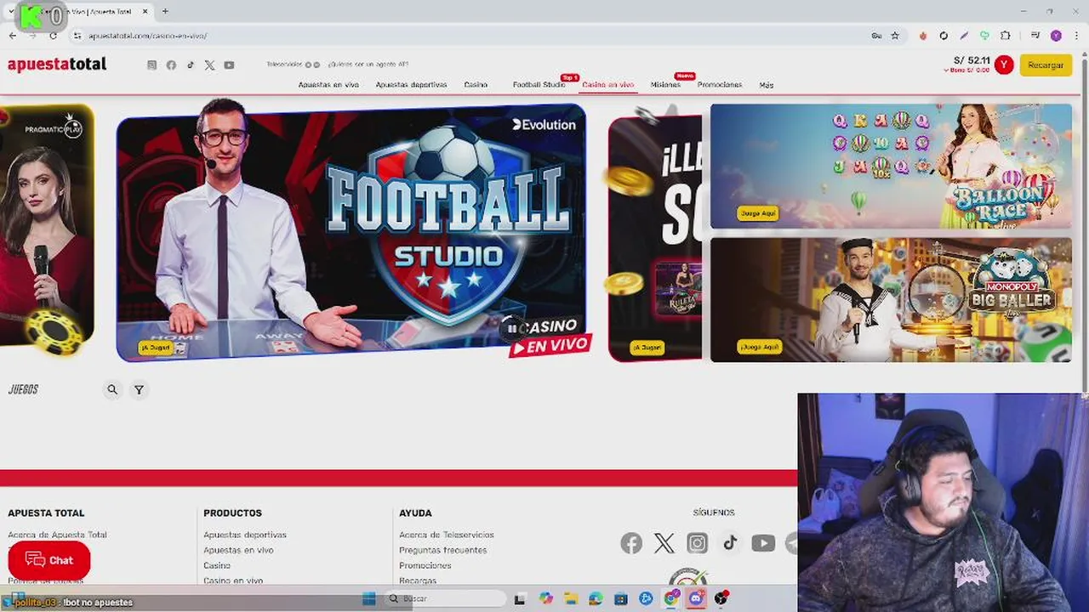Open File Explorer from the taskbar

tap(570, 598)
